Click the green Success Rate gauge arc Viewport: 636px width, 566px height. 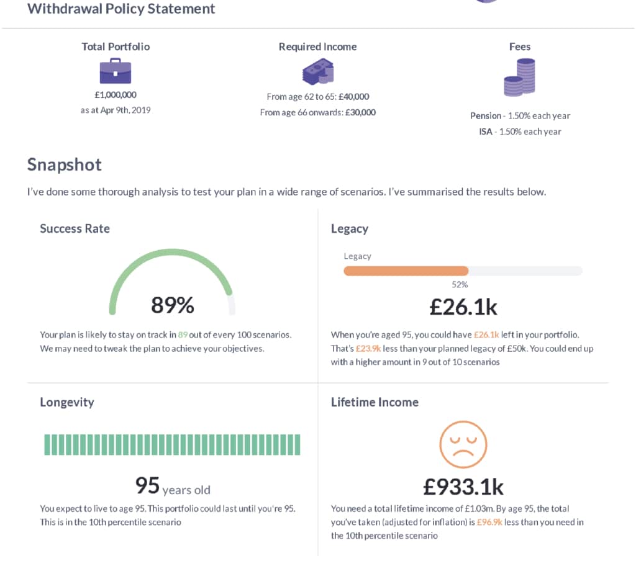[x=172, y=281]
